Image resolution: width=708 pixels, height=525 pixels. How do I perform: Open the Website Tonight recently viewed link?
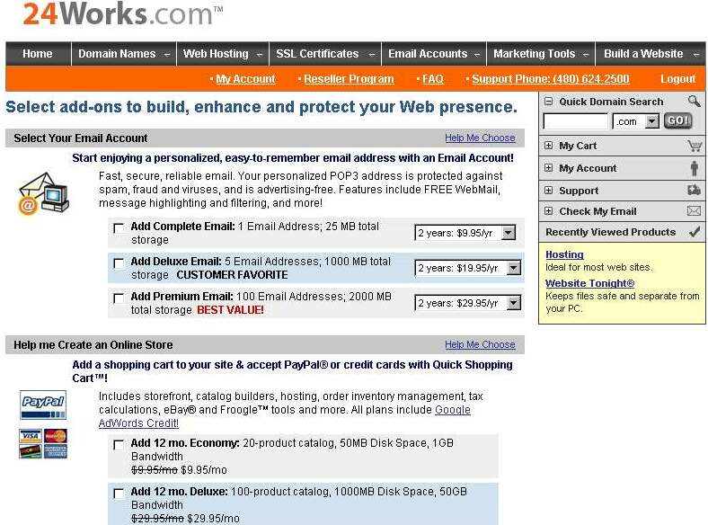[x=589, y=283]
